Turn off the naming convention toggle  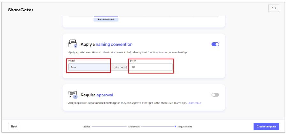(x=215, y=44)
